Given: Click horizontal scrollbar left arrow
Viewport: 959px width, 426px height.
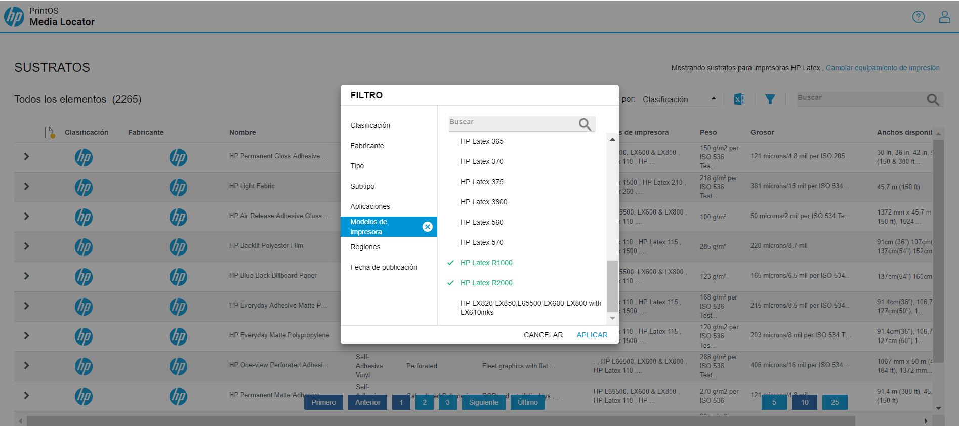Looking at the screenshot, I should click(x=20, y=421).
